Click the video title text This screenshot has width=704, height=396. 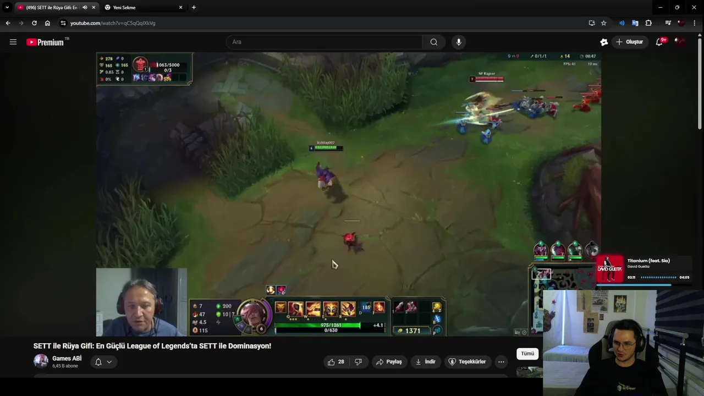(x=152, y=346)
